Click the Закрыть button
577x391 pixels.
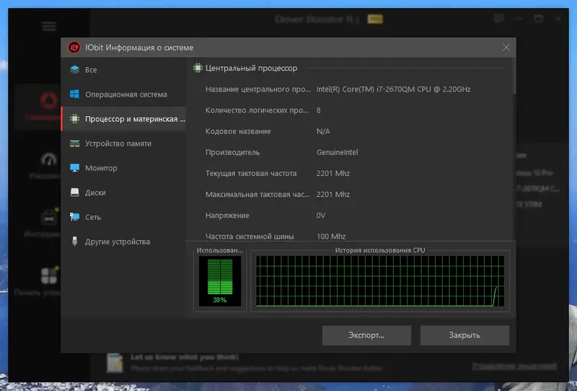coord(464,335)
